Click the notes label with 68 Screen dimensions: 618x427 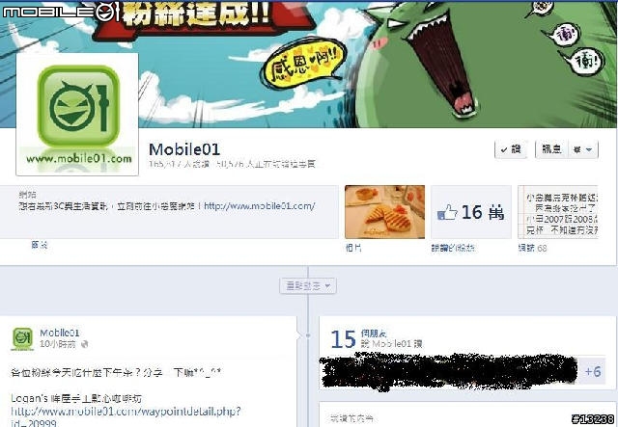click(x=532, y=248)
